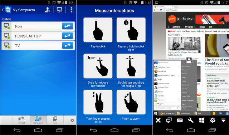Viewport: 229px width, 135px height.
Task: Click the Restart button in Start menu
Action: [185, 108]
